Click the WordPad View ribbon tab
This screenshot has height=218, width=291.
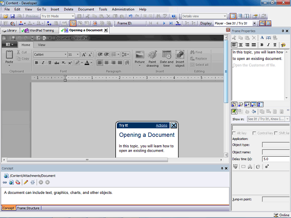point(41,45)
